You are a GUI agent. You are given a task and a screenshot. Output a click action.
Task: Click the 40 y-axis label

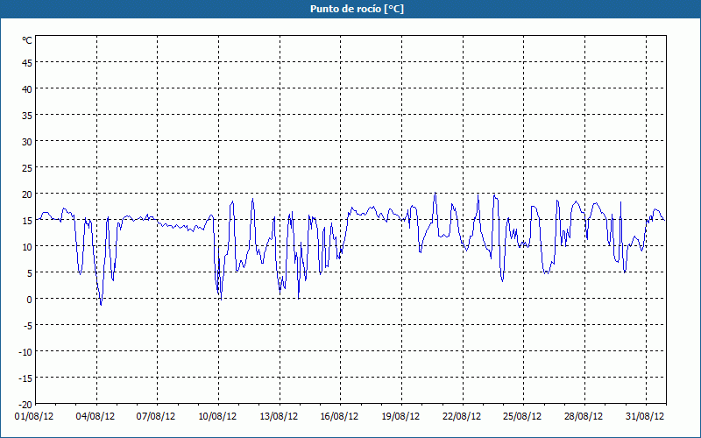27,89
